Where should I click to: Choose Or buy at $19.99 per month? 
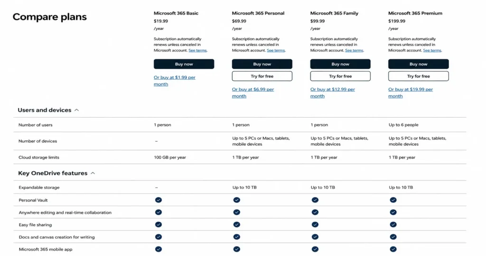(x=411, y=93)
